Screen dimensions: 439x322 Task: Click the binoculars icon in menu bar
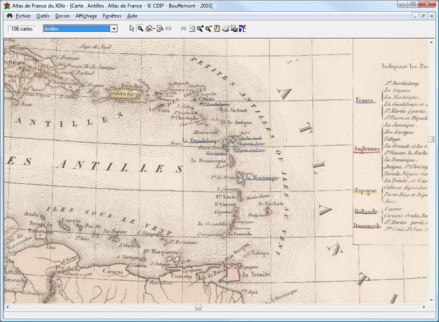pos(9,16)
